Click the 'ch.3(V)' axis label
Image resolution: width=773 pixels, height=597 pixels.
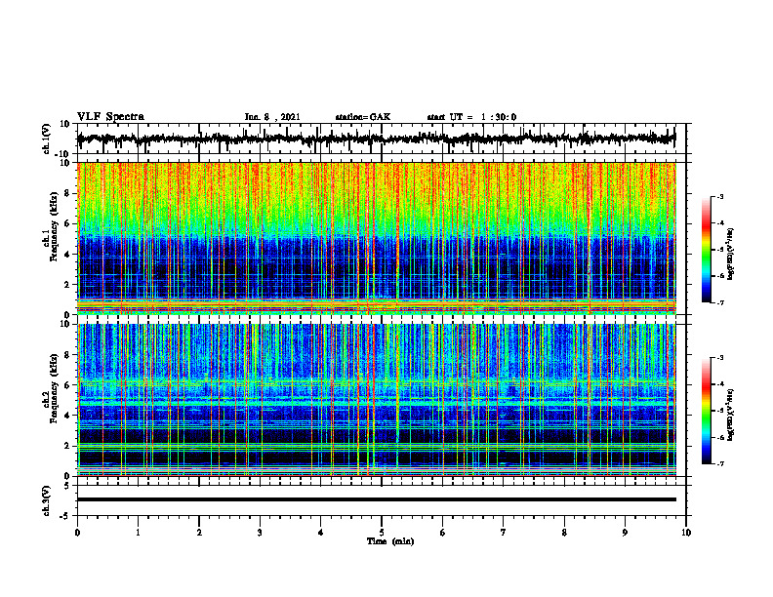(x=47, y=500)
